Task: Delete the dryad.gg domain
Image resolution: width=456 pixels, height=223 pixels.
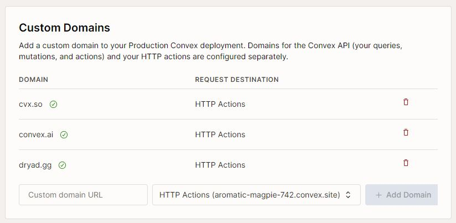Action: tap(406, 163)
